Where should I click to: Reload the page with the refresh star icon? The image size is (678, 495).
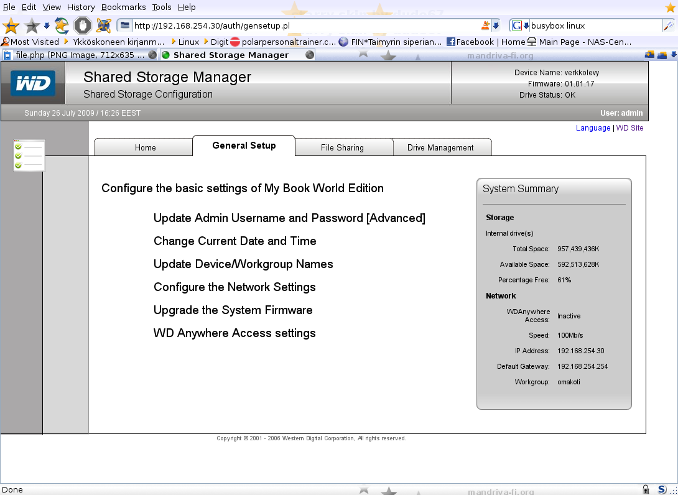click(62, 26)
